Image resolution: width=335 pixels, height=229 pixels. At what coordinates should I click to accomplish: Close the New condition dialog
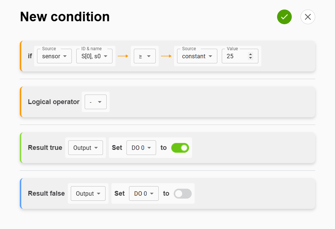(x=308, y=17)
